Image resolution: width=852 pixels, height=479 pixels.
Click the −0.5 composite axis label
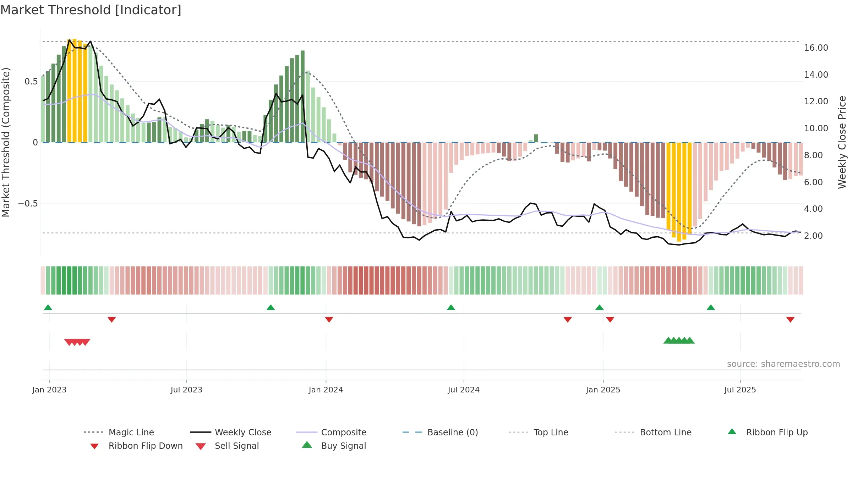point(28,204)
